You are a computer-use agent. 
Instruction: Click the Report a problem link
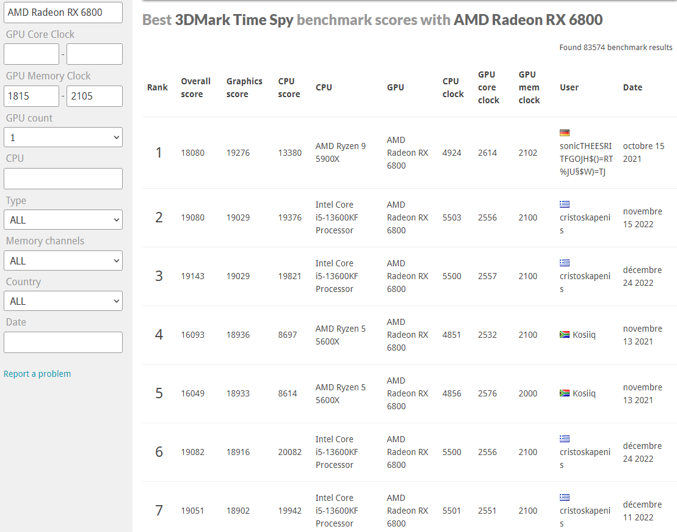(37, 374)
